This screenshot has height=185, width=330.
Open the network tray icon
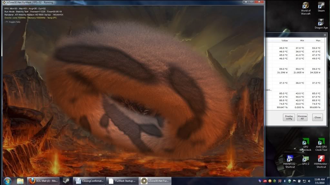coord(304,181)
